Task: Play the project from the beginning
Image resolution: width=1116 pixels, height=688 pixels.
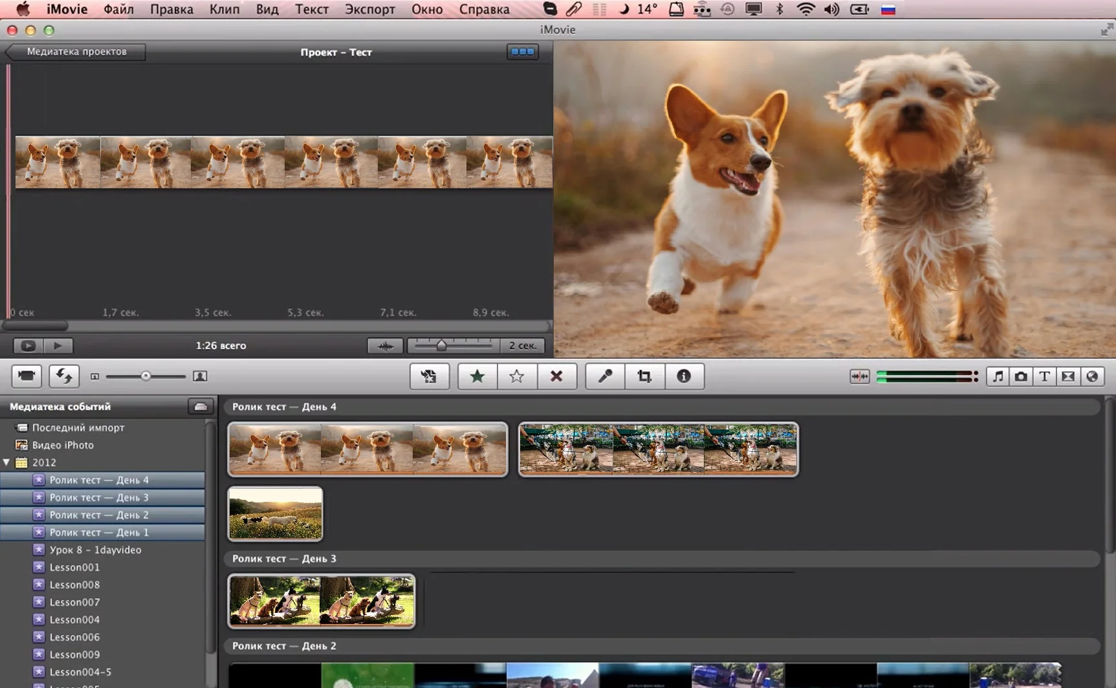Action: (x=58, y=346)
